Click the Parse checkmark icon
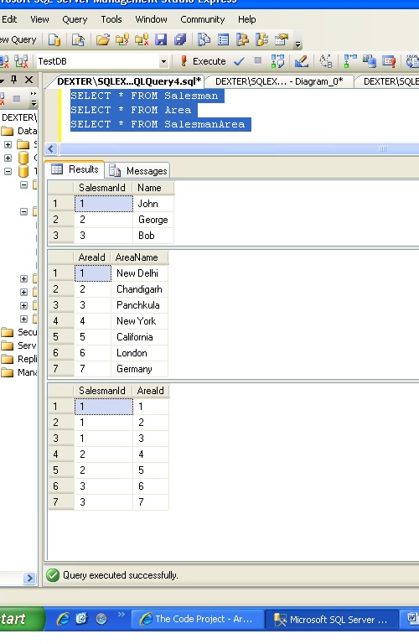The width and height of the screenshot is (419, 644). pyautogui.click(x=239, y=61)
